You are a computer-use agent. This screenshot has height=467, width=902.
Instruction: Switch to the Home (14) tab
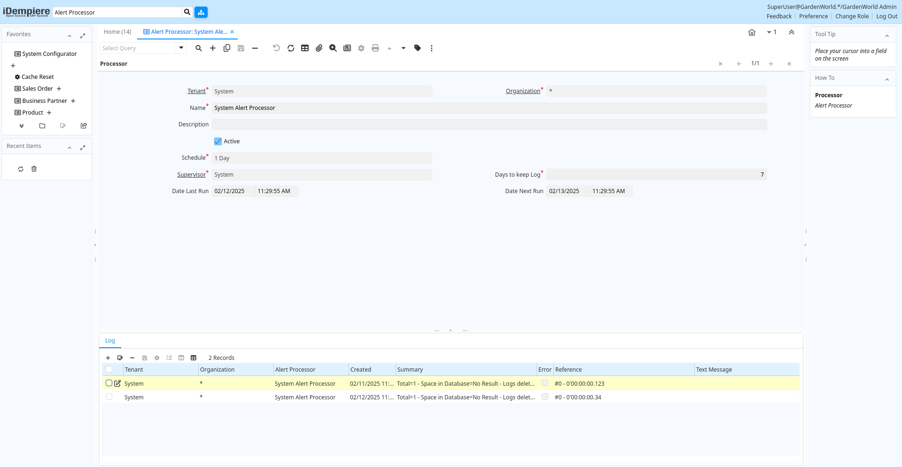(117, 32)
